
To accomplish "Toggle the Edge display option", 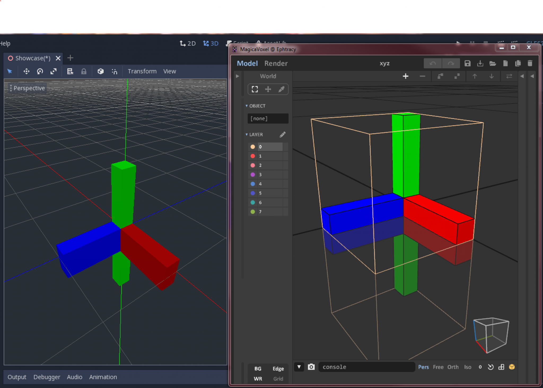I will (x=278, y=369).
